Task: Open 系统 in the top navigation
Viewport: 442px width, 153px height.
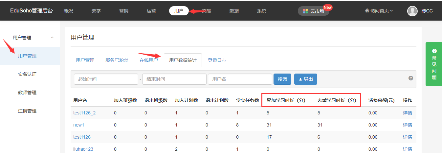Action: (x=262, y=11)
